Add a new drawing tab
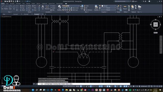The height and width of the screenshot is (92, 163). 45,14
